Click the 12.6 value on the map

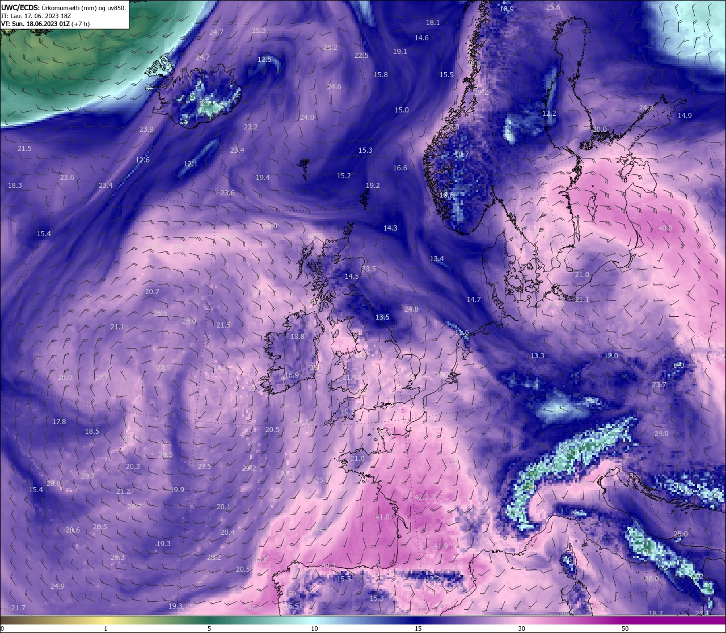point(142,160)
